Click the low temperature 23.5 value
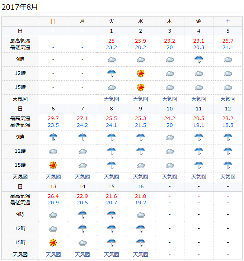 pyautogui.click(x=53, y=125)
